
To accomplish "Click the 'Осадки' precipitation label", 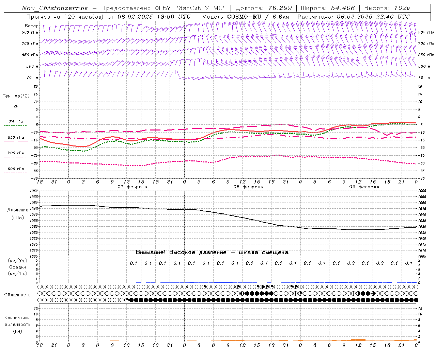I will [18, 267].
